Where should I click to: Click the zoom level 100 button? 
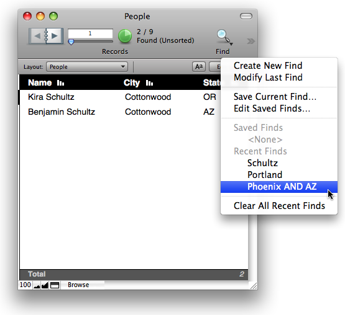[25, 285]
